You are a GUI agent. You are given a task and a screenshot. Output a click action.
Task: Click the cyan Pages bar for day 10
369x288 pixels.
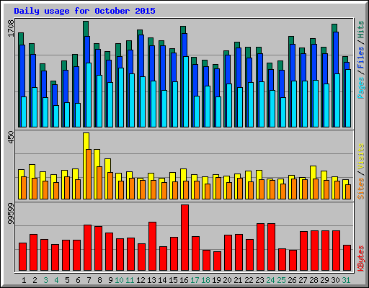pyautogui.click(x=121, y=97)
